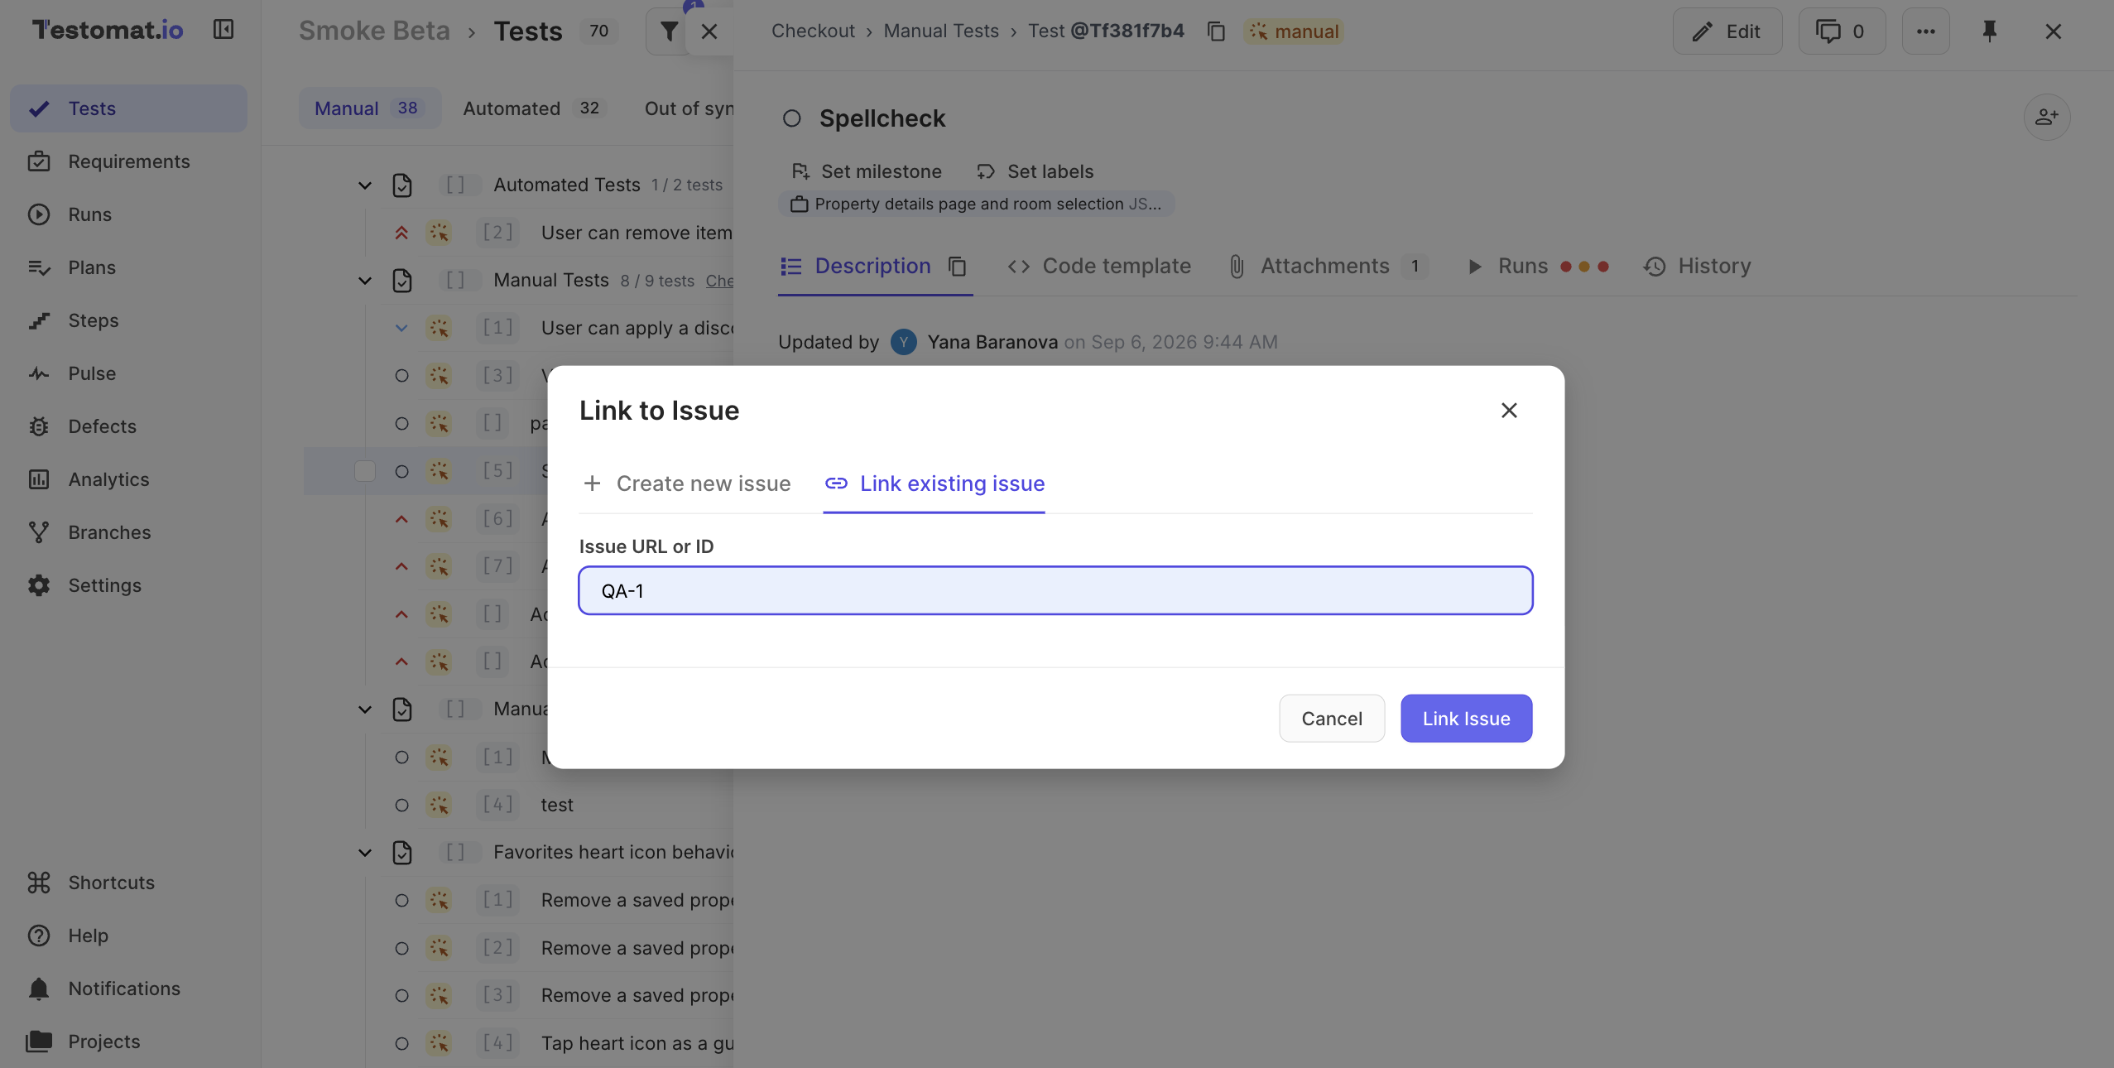This screenshot has width=2114, height=1068.
Task: Open Branches in sidebar
Action: click(128, 532)
